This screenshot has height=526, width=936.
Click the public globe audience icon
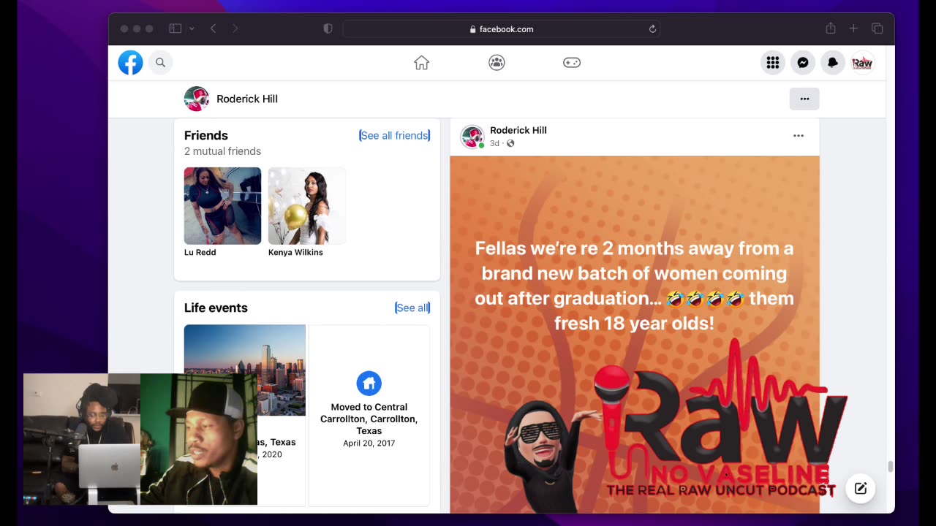point(510,143)
